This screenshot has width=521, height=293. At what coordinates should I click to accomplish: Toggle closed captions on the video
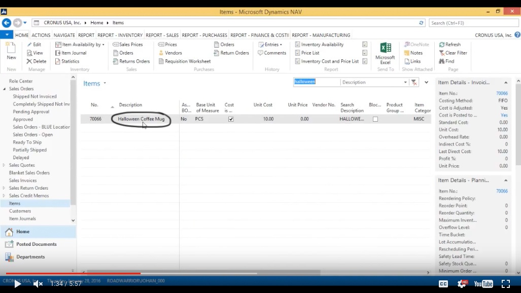(x=443, y=284)
